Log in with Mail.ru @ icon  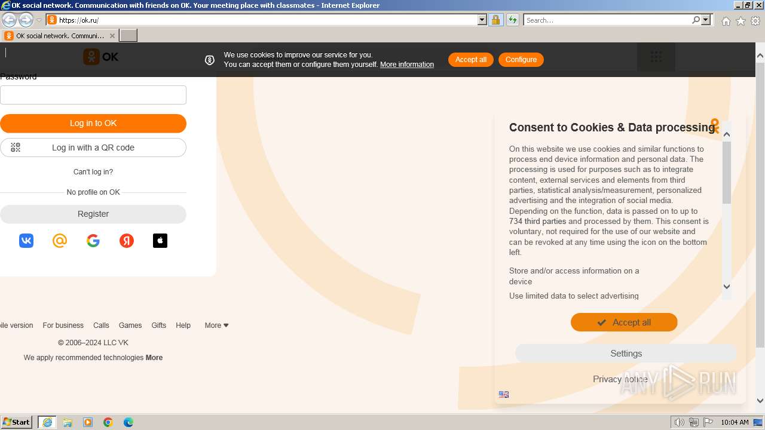60,241
